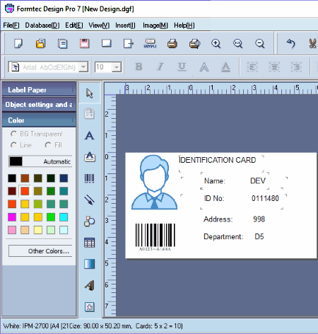Click the Undo arrow icon
This screenshot has height=334, width=318.
[x=291, y=44]
